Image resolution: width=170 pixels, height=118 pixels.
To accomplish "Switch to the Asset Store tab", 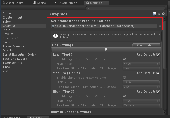I will point(13,3).
